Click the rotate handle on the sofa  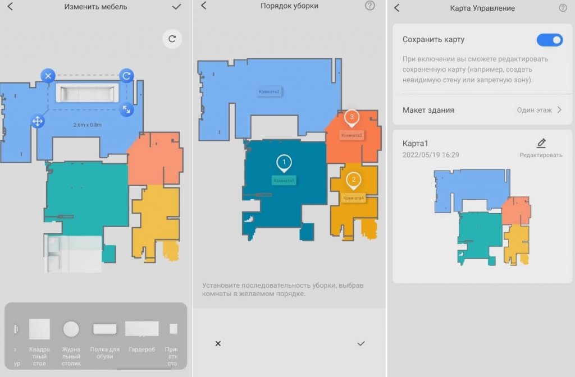[127, 75]
